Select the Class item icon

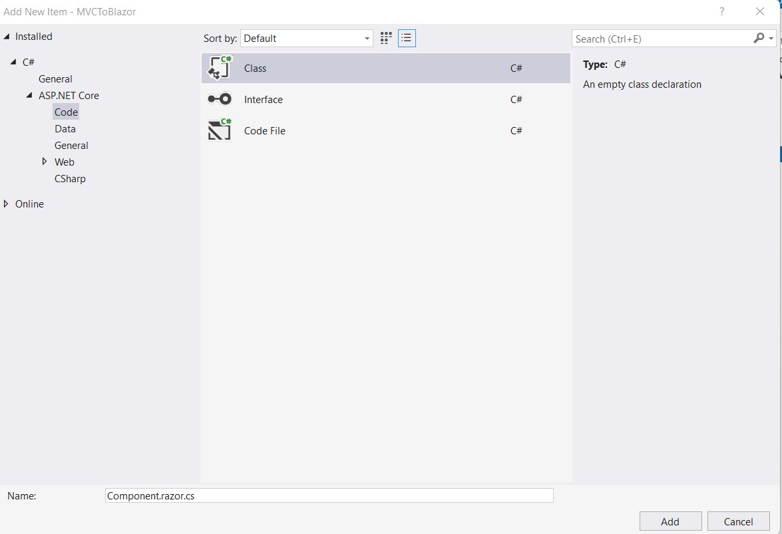(x=219, y=67)
